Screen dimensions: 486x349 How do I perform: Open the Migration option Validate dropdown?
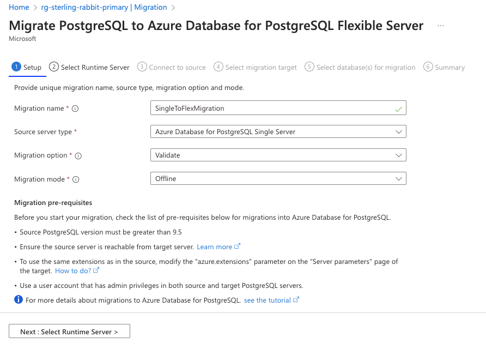click(278, 155)
